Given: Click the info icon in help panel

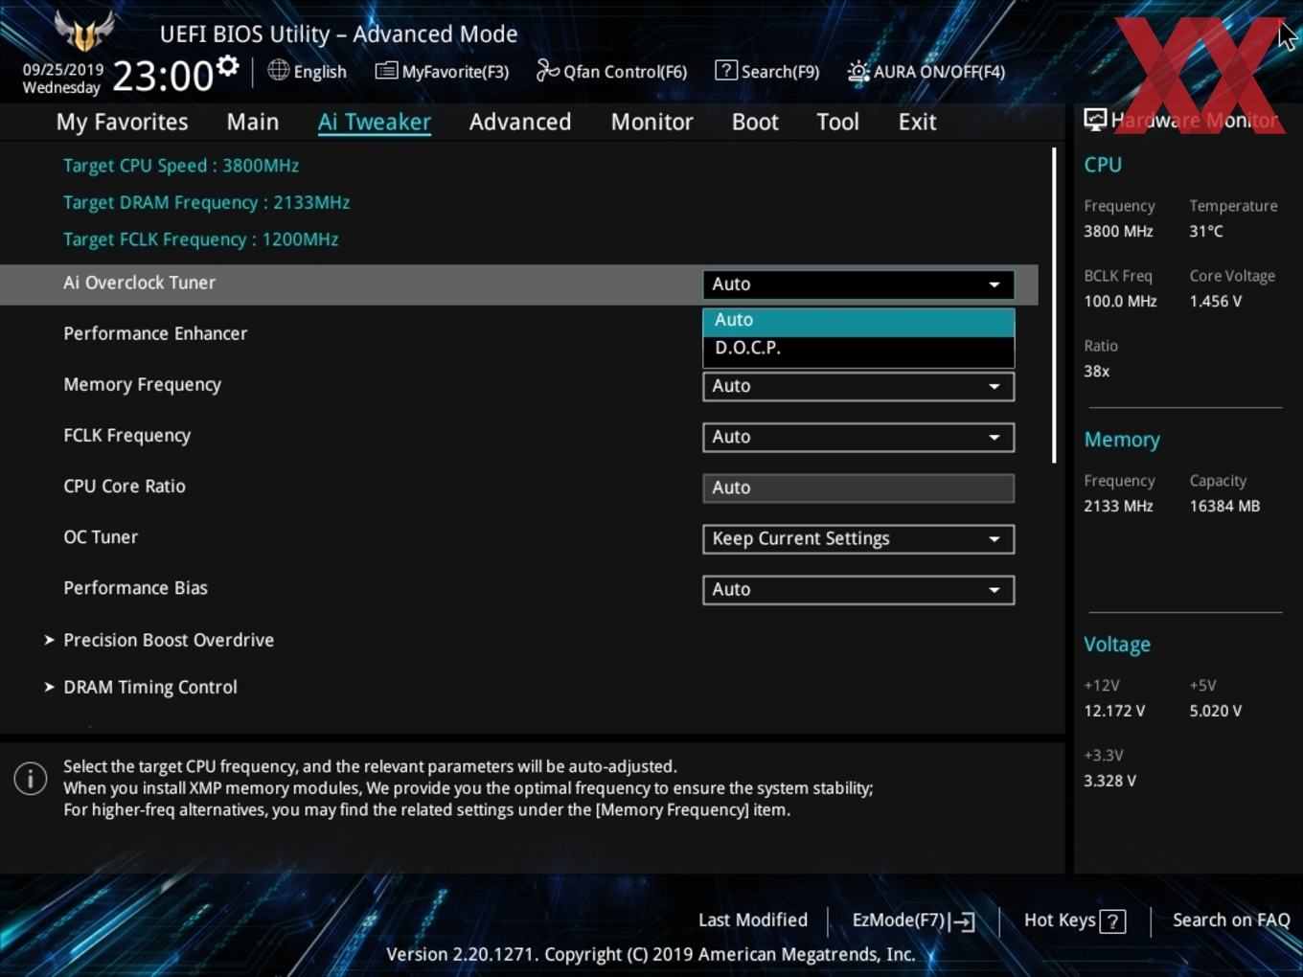Looking at the screenshot, I should [31, 779].
